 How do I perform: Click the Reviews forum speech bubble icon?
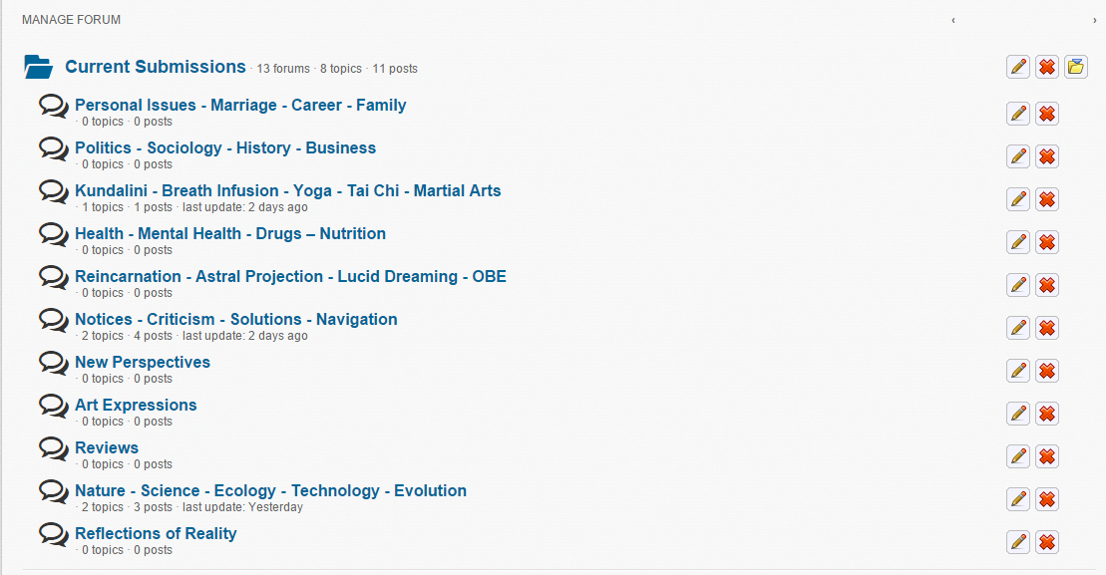click(54, 448)
